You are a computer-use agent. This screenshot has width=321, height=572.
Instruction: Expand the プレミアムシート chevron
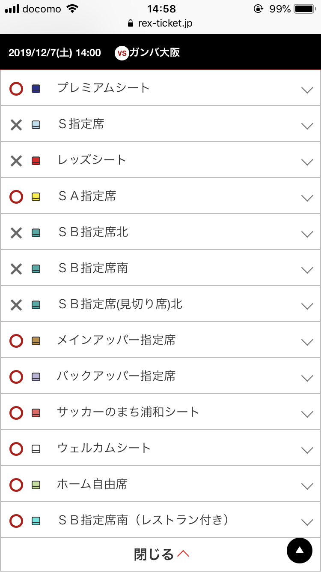click(x=307, y=90)
